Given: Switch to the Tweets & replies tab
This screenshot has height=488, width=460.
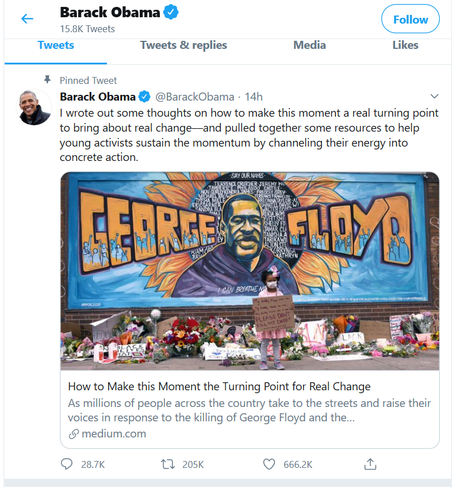Looking at the screenshot, I should pyautogui.click(x=183, y=45).
